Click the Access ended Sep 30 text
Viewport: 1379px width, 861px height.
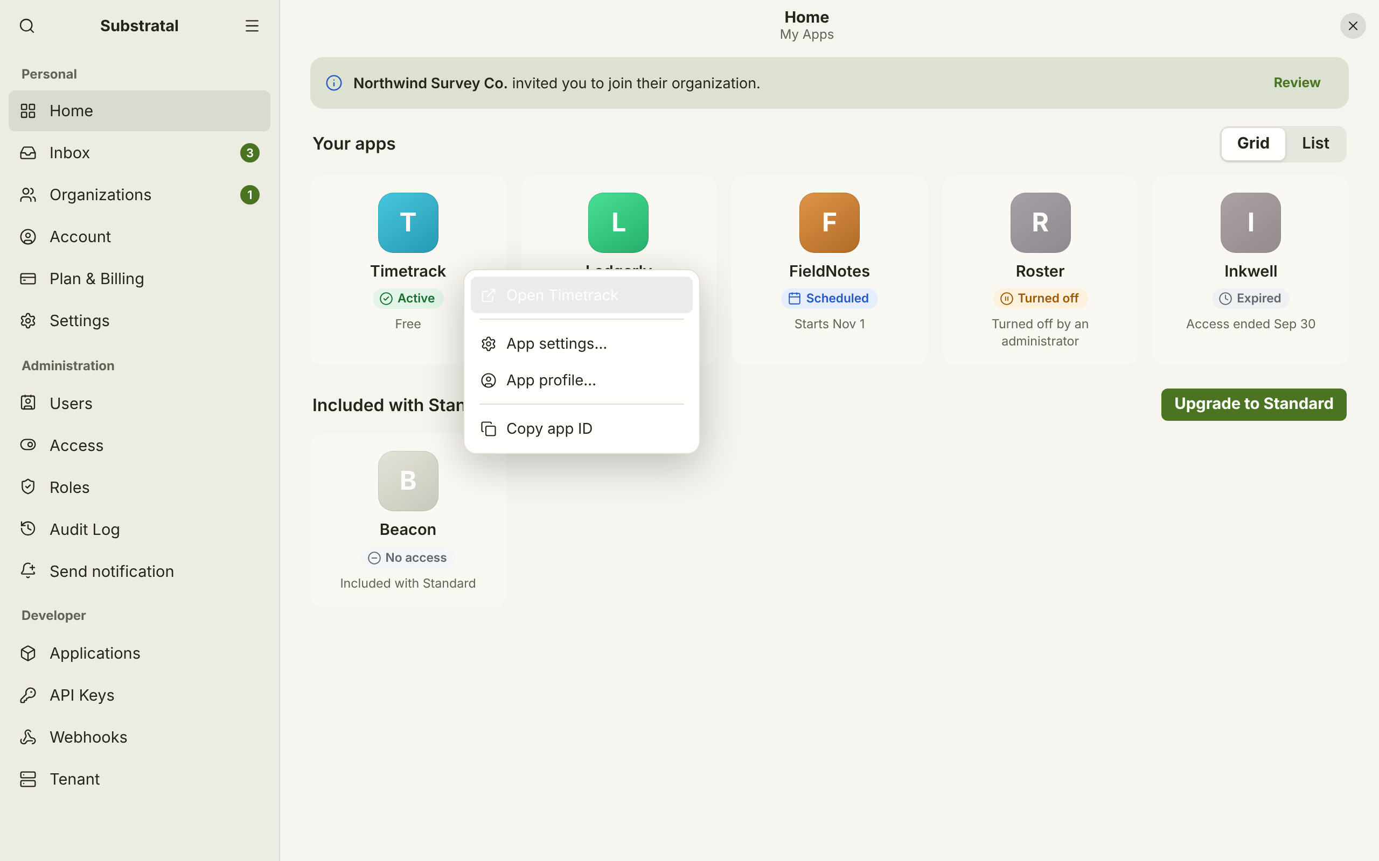(1250, 324)
